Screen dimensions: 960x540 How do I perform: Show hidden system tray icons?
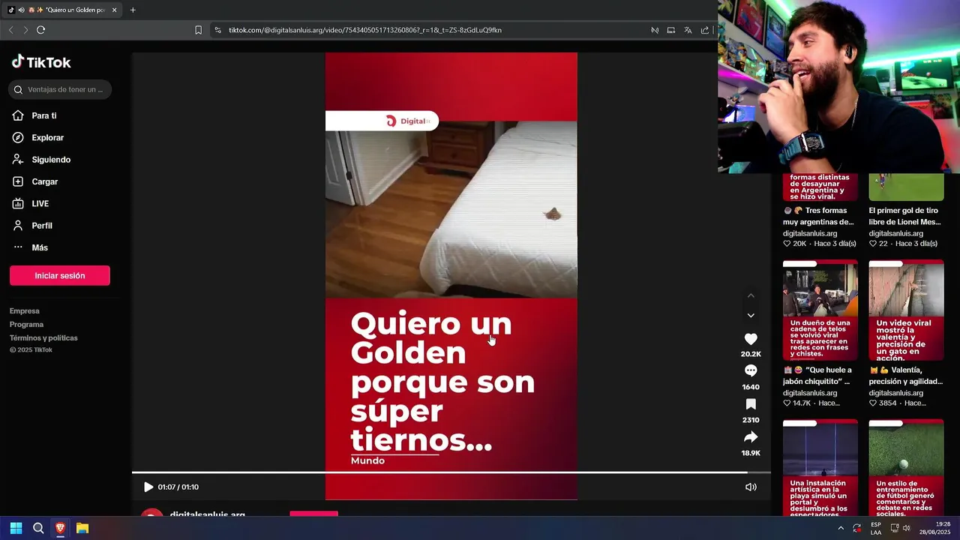841,528
